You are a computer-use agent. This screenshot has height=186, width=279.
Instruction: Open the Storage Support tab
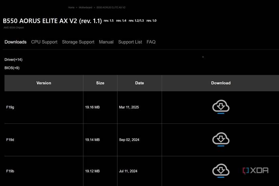pyautogui.click(x=78, y=42)
